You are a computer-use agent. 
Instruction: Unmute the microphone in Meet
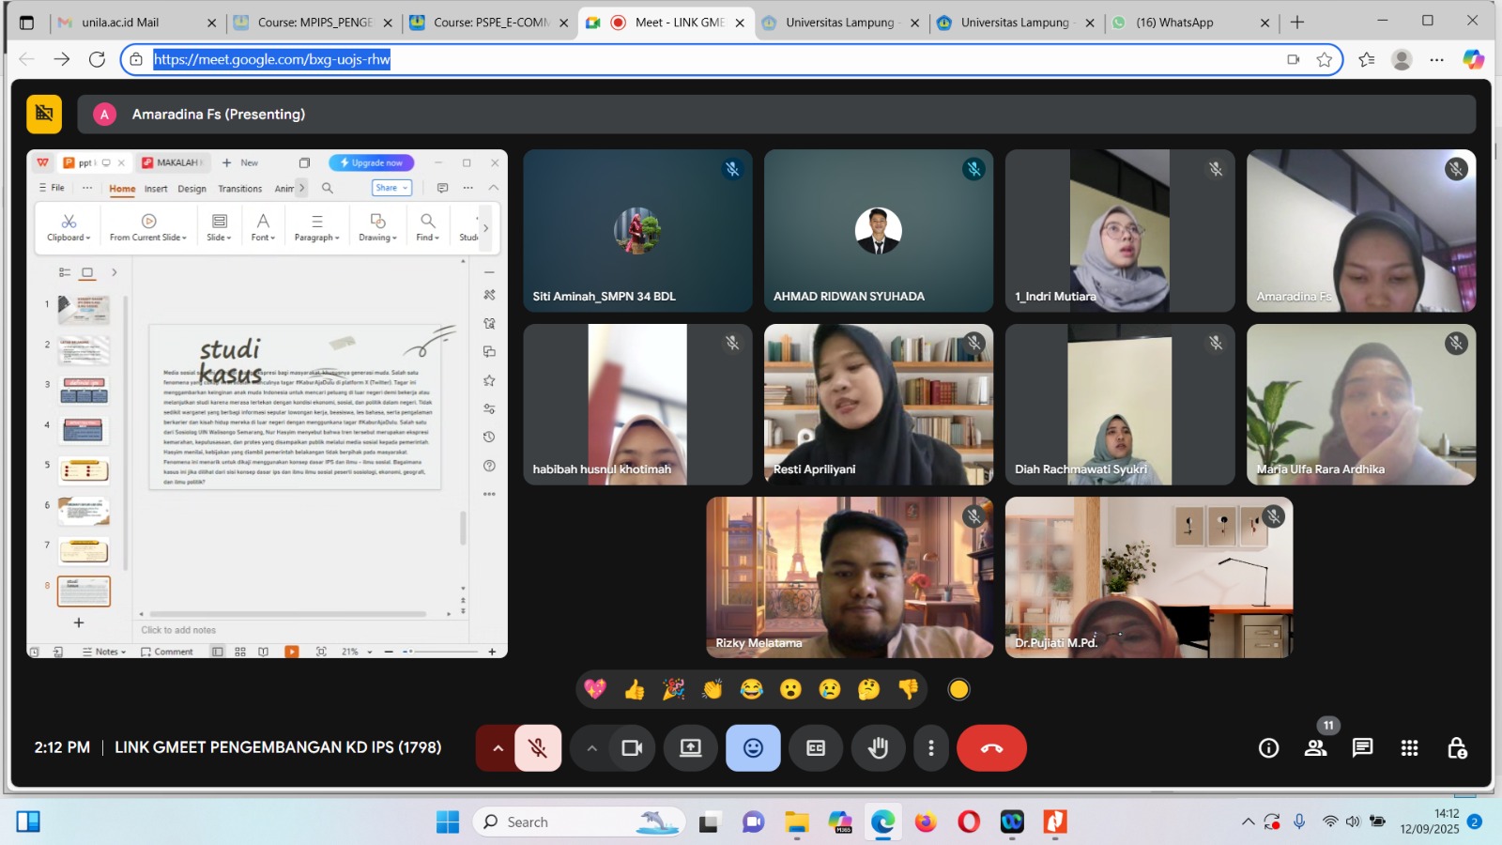point(538,748)
